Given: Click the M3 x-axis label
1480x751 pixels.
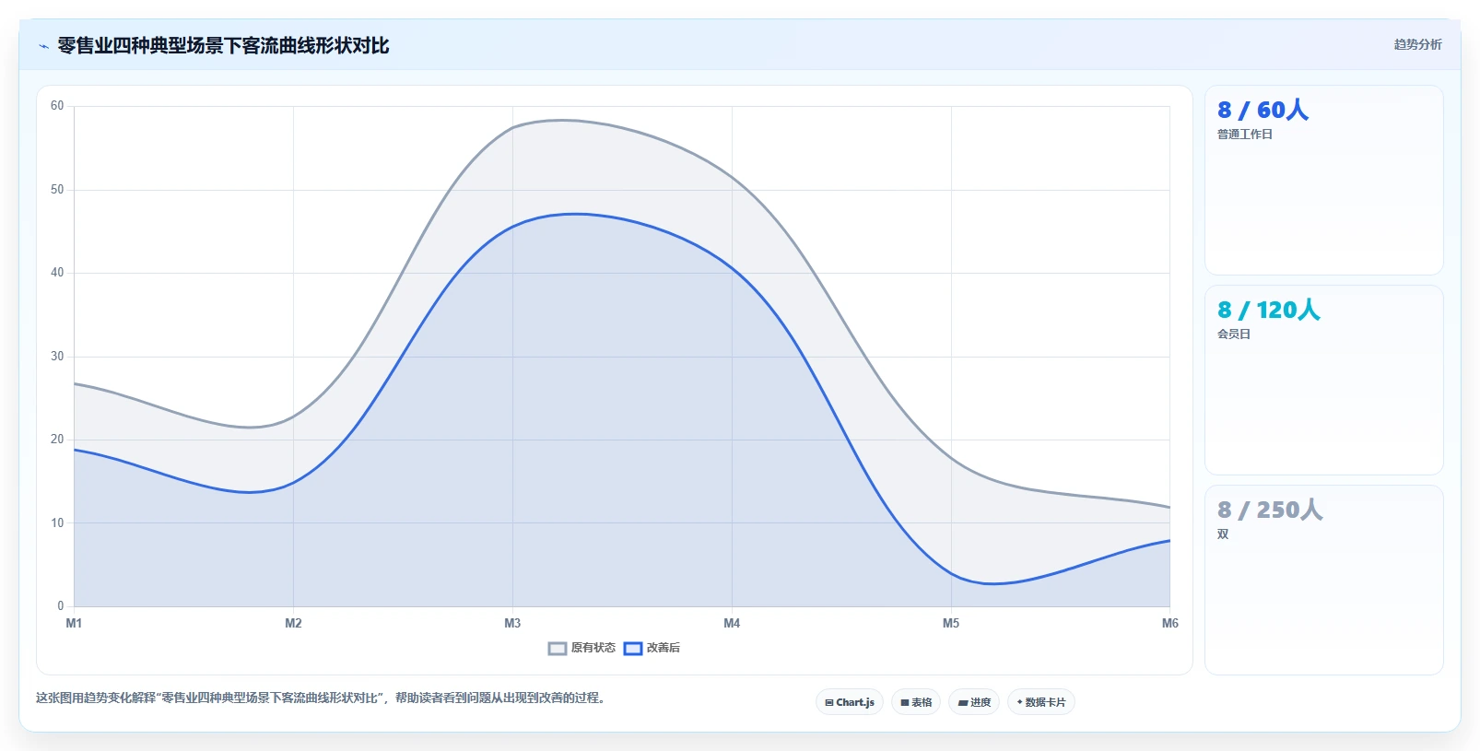Looking at the screenshot, I should (512, 624).
